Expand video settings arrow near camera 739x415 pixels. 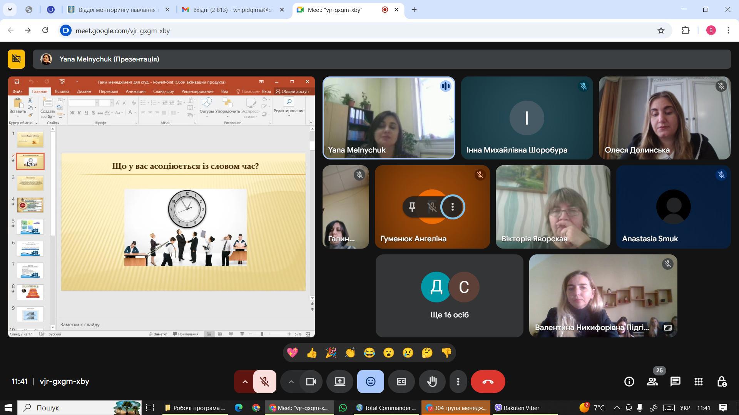tap(291, 382)
